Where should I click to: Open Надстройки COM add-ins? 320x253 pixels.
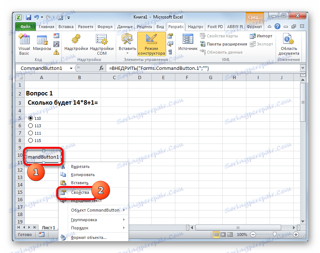[x=102, y=44]
